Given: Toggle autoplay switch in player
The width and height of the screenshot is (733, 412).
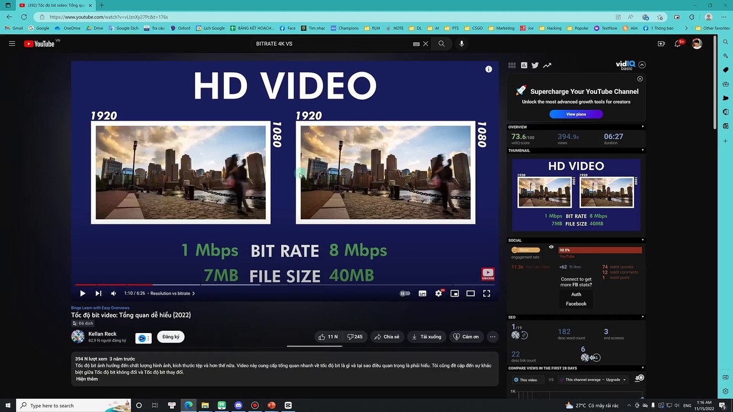Looking at the screenshot, I should (x=405, y=294).
